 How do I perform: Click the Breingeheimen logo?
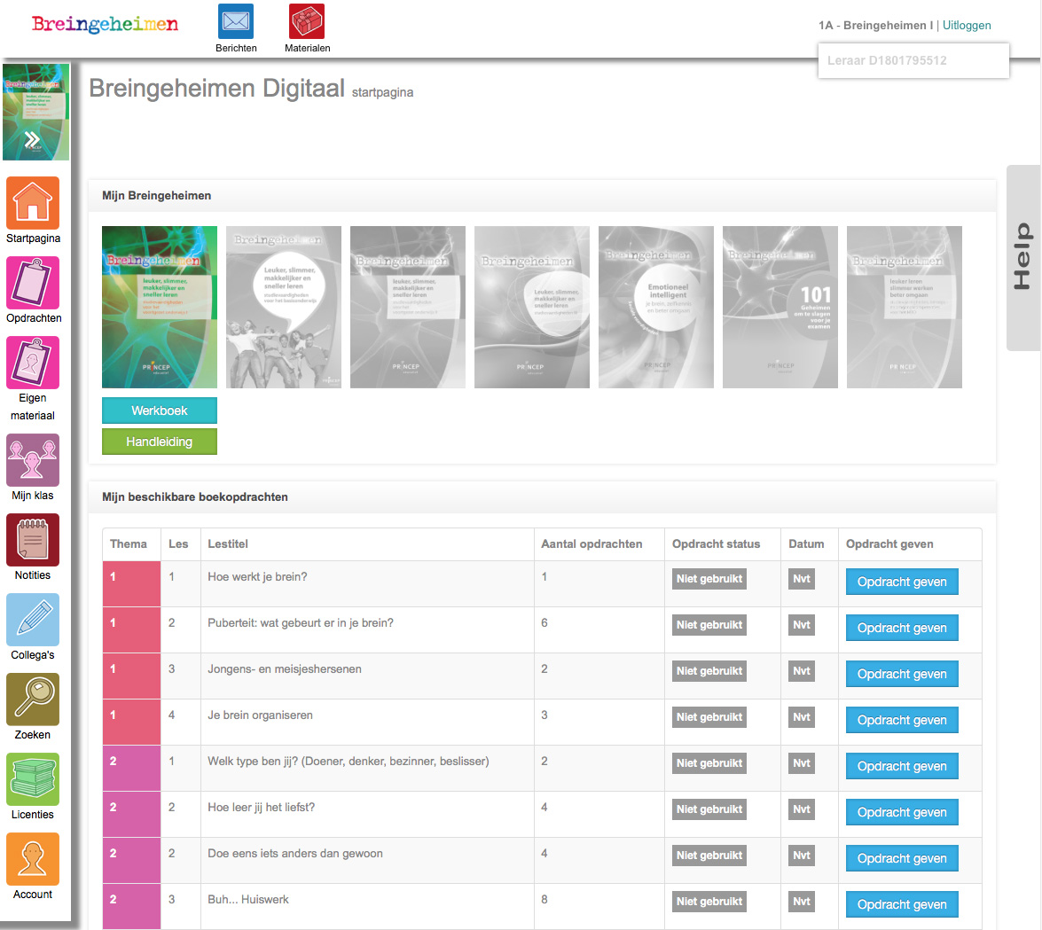(x=105, y=25)
